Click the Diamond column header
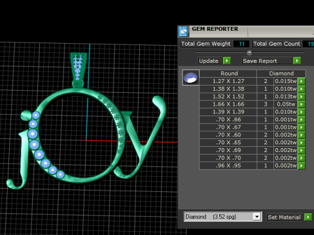 [x=281, y=73]
